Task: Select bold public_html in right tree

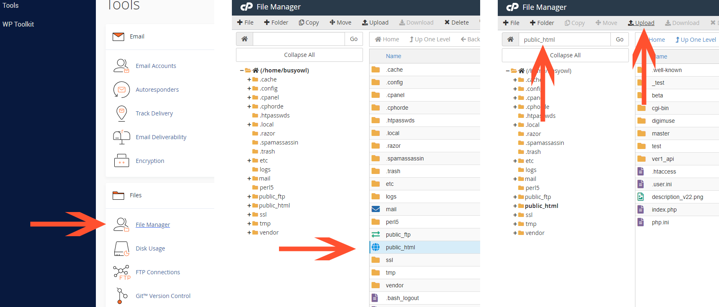Action: click(x=542, y=206)
